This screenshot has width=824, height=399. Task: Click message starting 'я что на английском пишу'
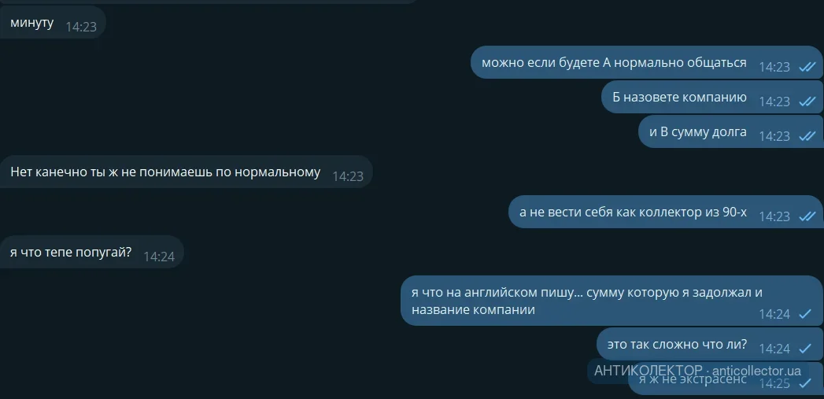click(612, 301)
